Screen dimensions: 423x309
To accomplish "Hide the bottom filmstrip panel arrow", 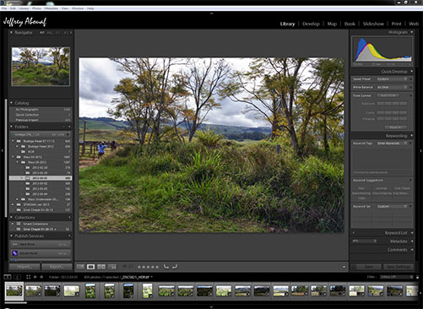I will coord(212,307).
